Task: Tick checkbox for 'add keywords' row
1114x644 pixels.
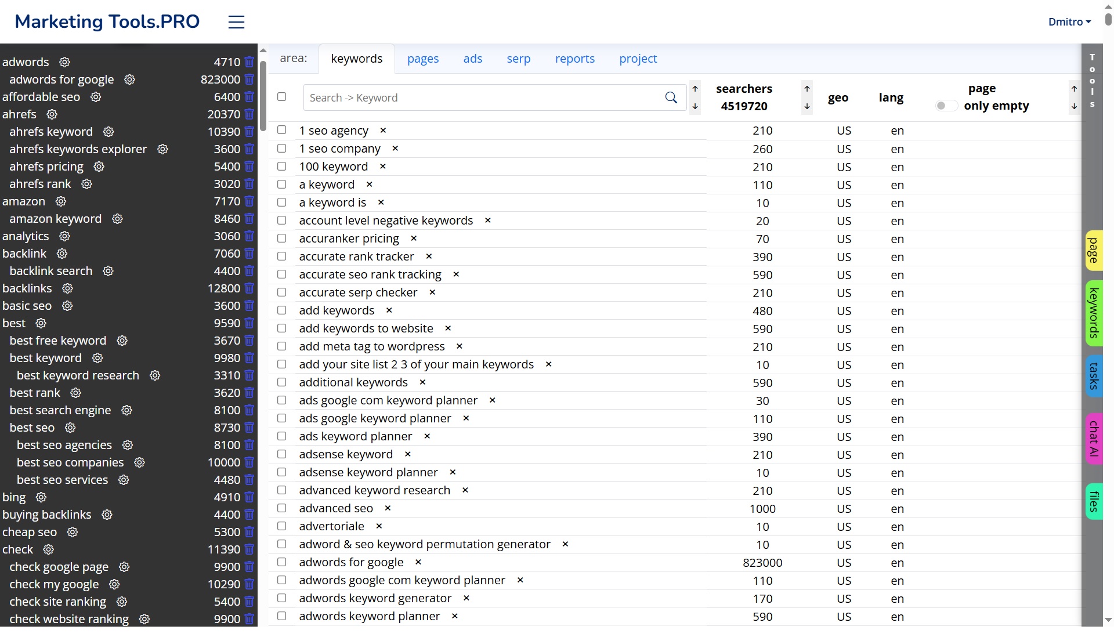Action: point(282,310)
